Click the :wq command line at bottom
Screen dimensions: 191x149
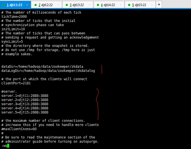coord(6,146)
